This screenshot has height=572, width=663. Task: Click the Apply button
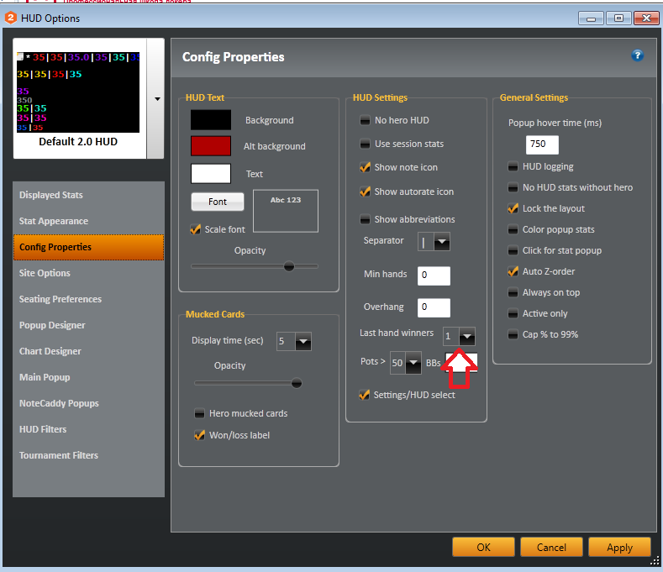click(x=619, y=547)
